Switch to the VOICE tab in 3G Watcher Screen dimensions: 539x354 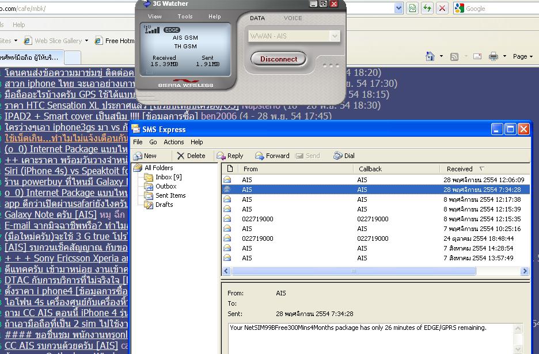point(293,18)
